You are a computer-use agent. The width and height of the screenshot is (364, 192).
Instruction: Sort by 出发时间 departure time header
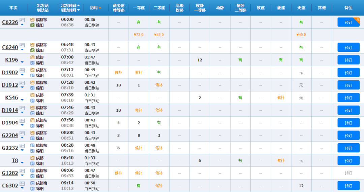click(70, 5)
